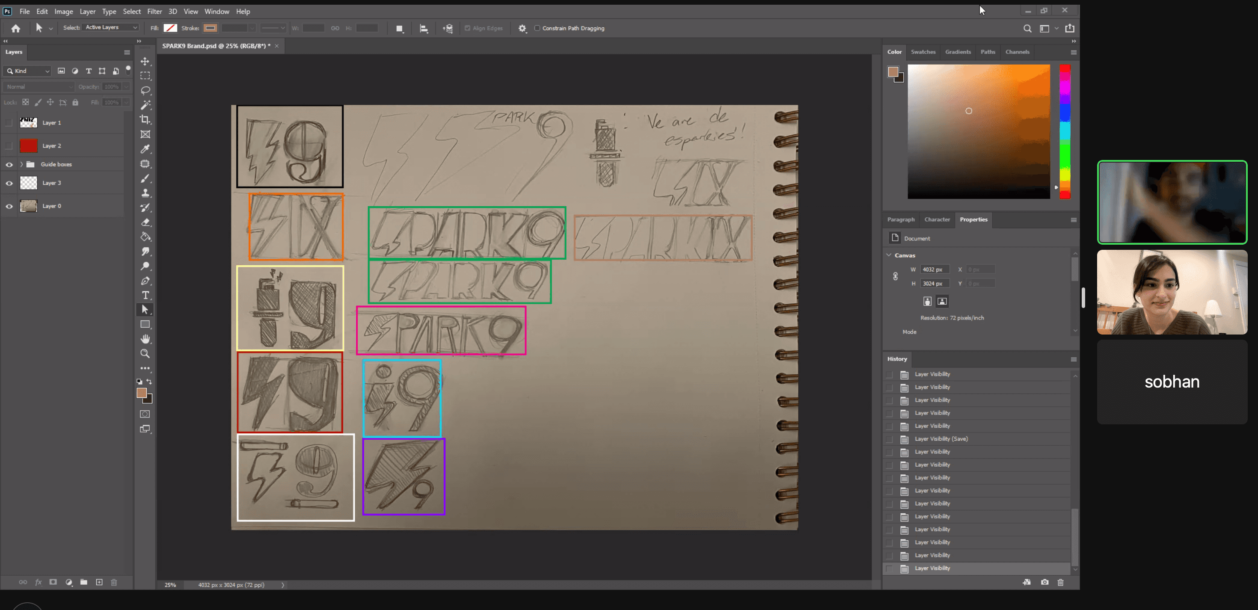Select the Horizontal Type tool
The height and width of the screenshot is (610, 1258).
145,295
